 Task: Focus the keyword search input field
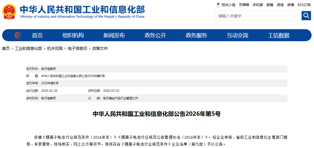tap(258, 16)
